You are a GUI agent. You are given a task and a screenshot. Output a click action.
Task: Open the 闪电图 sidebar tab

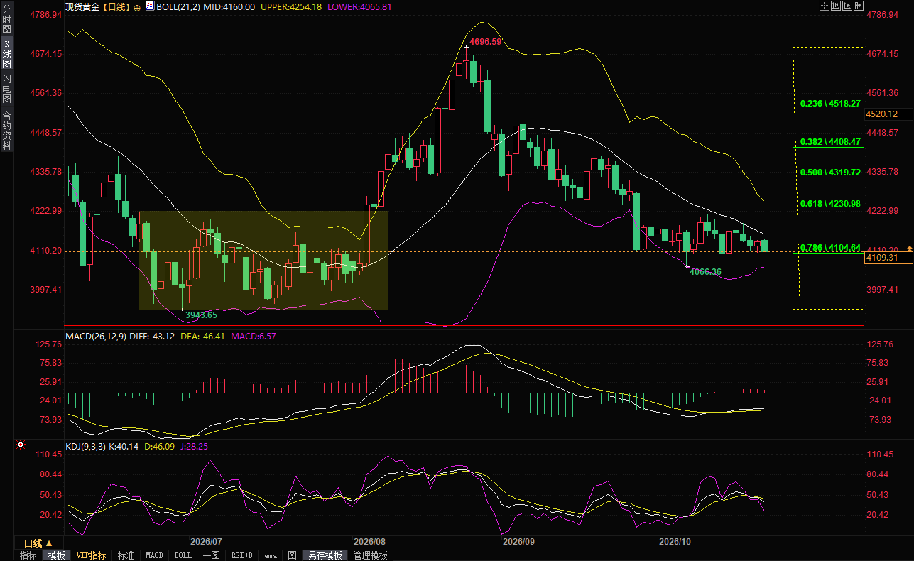tap(6, 89)
